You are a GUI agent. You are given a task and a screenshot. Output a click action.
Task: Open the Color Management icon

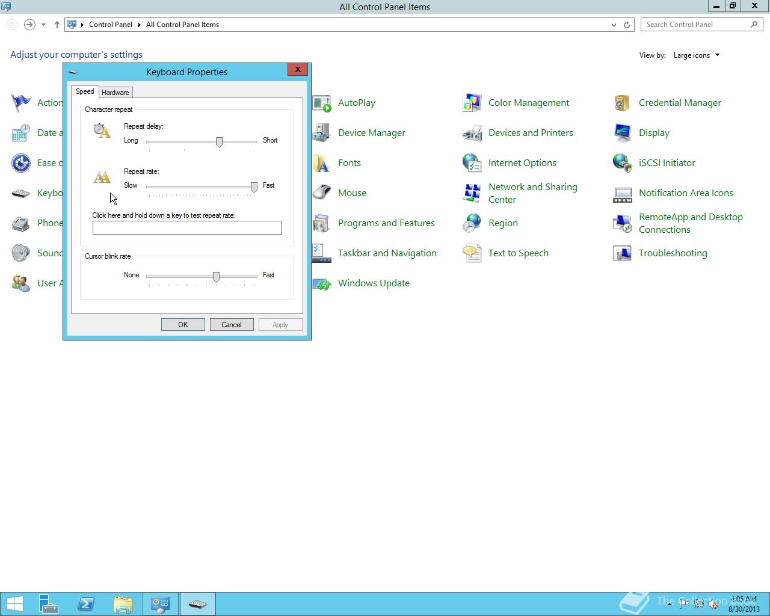(x=472, y=103)
